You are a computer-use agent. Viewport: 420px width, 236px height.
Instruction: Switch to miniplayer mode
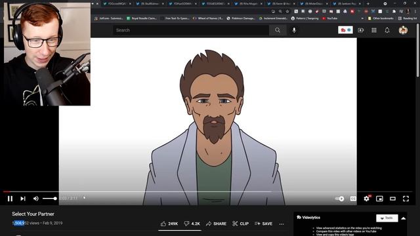379,199
